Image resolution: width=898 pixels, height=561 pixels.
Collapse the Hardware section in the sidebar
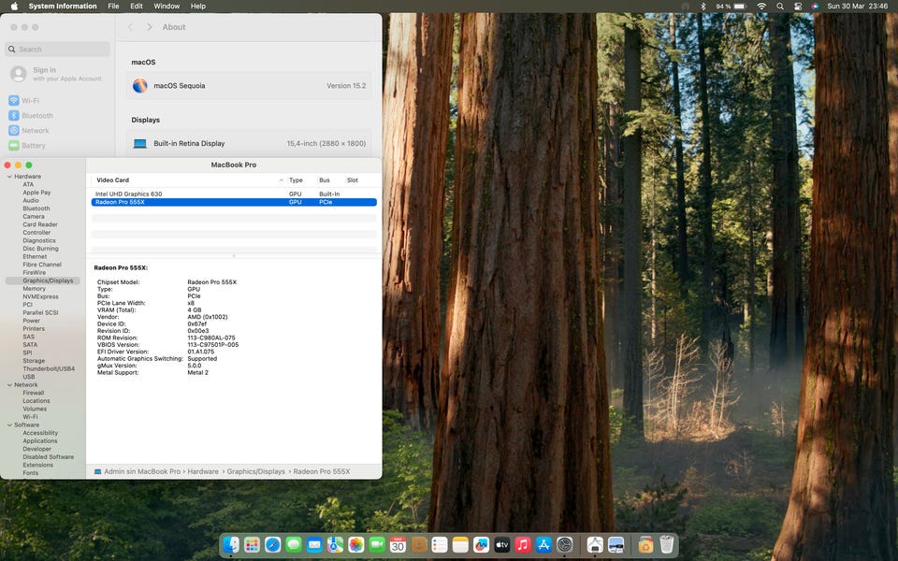(9, 177)
